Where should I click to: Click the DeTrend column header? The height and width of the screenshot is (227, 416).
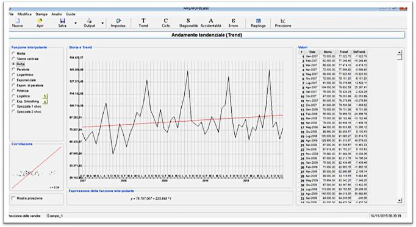click(x=359, y=52)
